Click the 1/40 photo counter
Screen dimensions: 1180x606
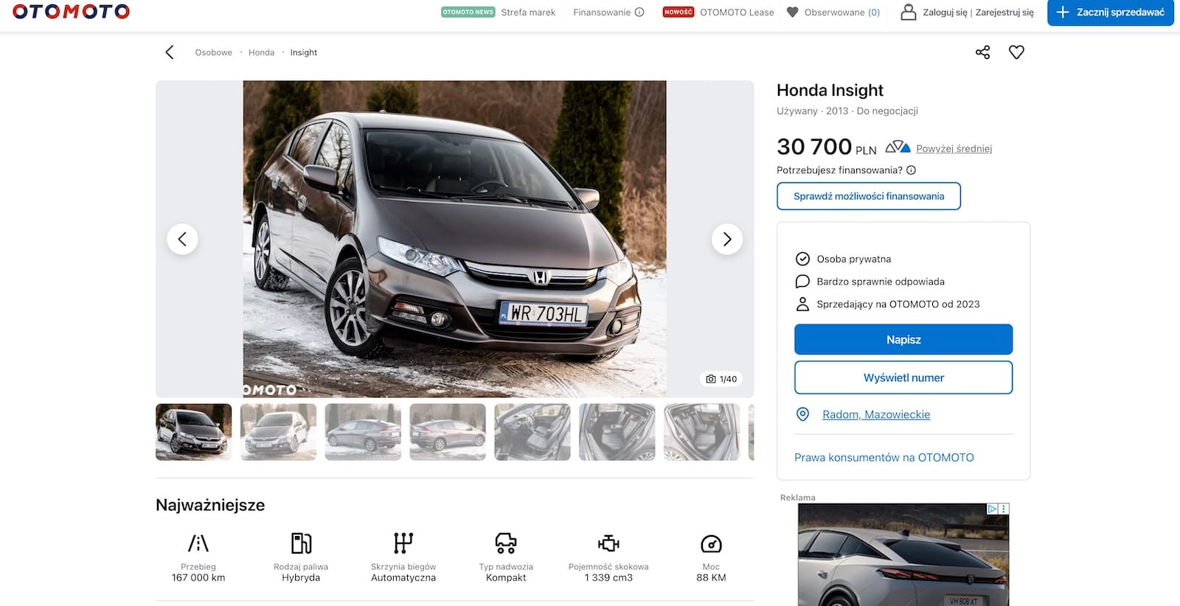click(x=721, y=379)
